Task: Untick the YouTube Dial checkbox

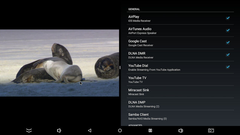Action: pos(228,67)
